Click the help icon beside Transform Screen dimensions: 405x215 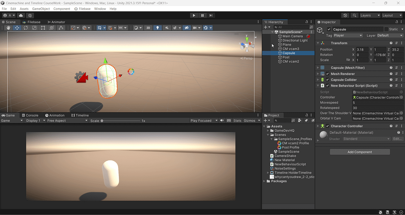pyautogui.click(x=391, y=43)
